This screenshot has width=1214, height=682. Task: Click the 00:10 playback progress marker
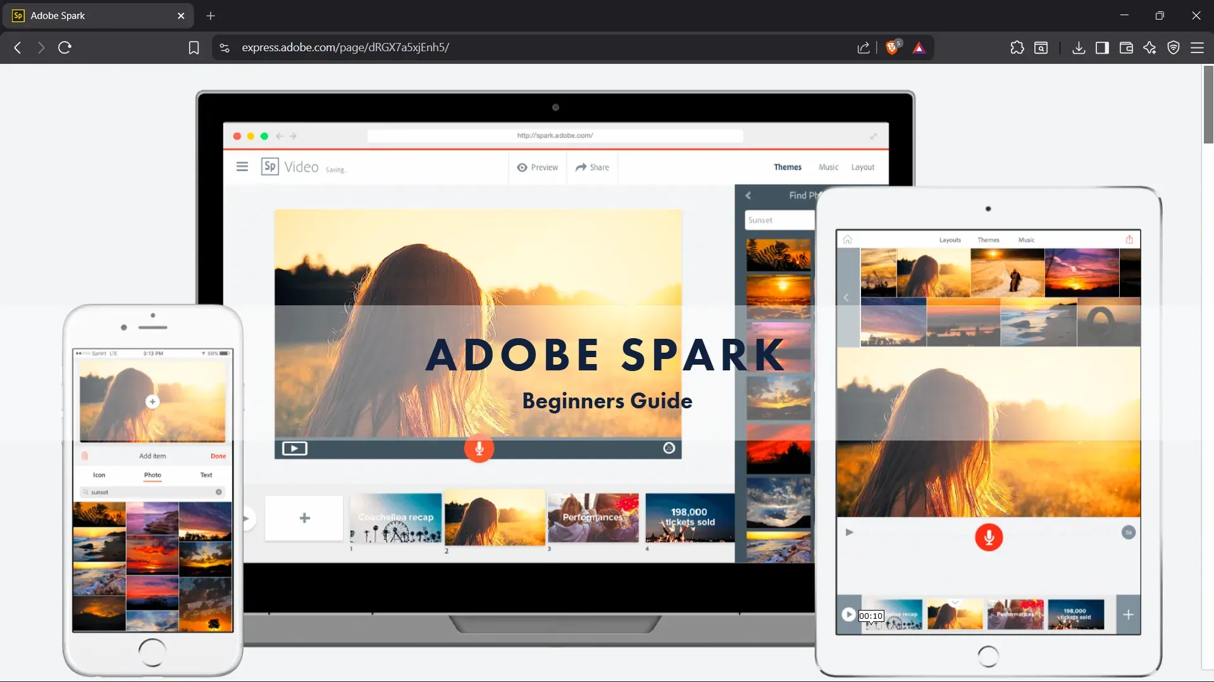coord(870,615)
